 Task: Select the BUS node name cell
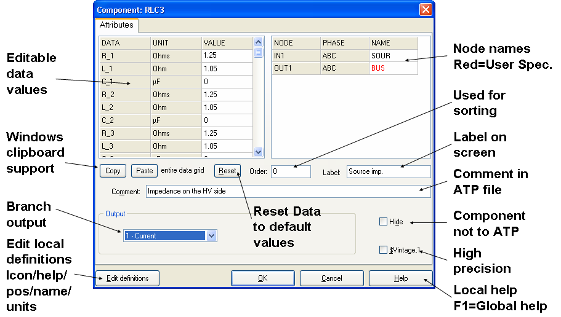393,68
